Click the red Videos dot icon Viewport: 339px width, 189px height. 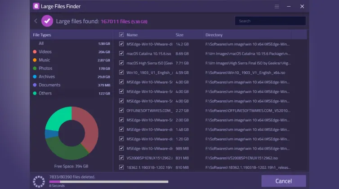coord(35,52)
